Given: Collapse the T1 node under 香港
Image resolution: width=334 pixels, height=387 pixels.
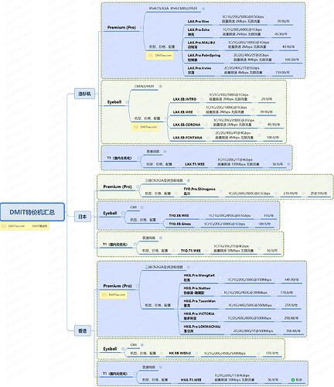Looking at the screenshot, I should pyautogui.click(x=135, y=373).
